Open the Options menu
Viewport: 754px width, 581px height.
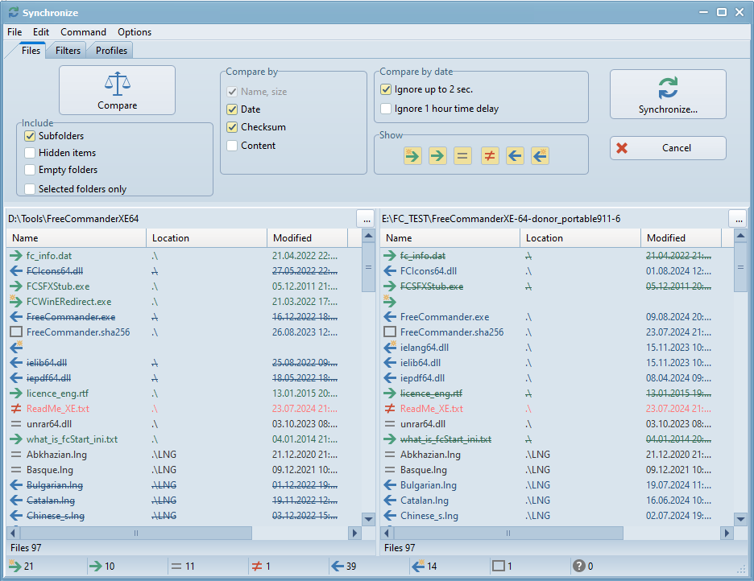point(135,32)
